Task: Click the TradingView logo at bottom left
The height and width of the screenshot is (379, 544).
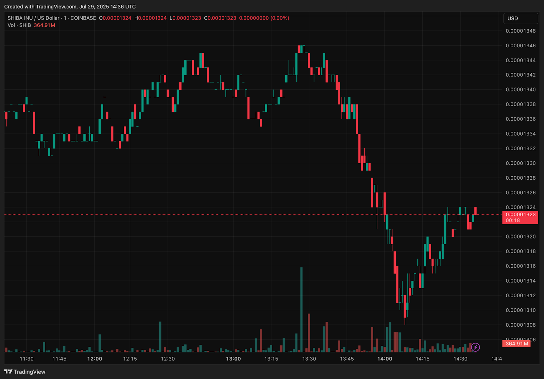Action: coord(25,372)
